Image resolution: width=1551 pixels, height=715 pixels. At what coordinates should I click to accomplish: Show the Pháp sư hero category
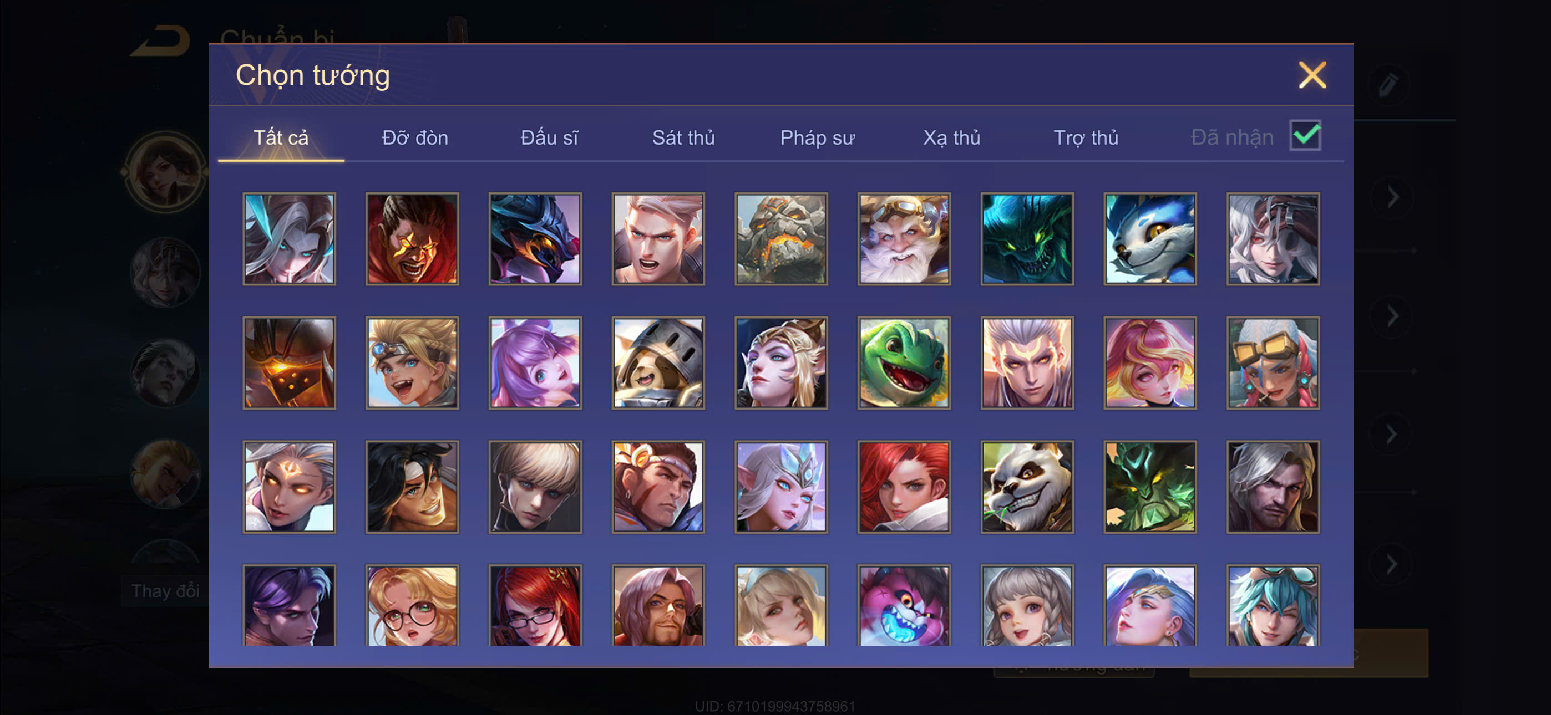click(817, 138)
